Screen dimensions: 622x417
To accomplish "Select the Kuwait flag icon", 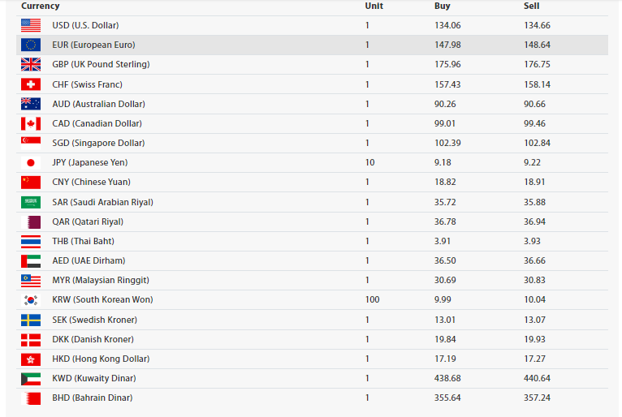I will [x=31, y=379].
